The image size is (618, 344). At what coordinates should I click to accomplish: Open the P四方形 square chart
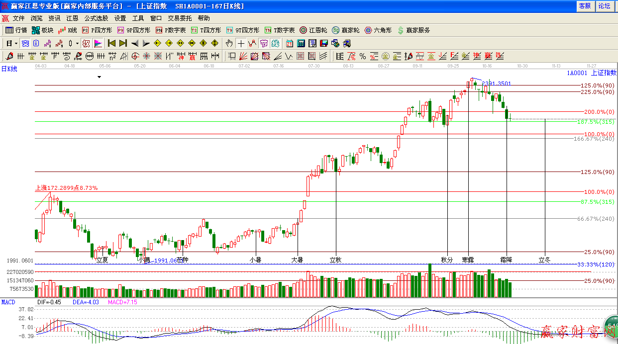point(97,30)
